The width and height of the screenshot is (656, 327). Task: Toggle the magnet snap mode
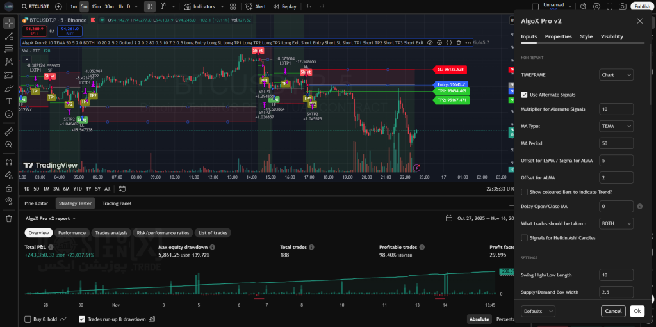point(9,162)
